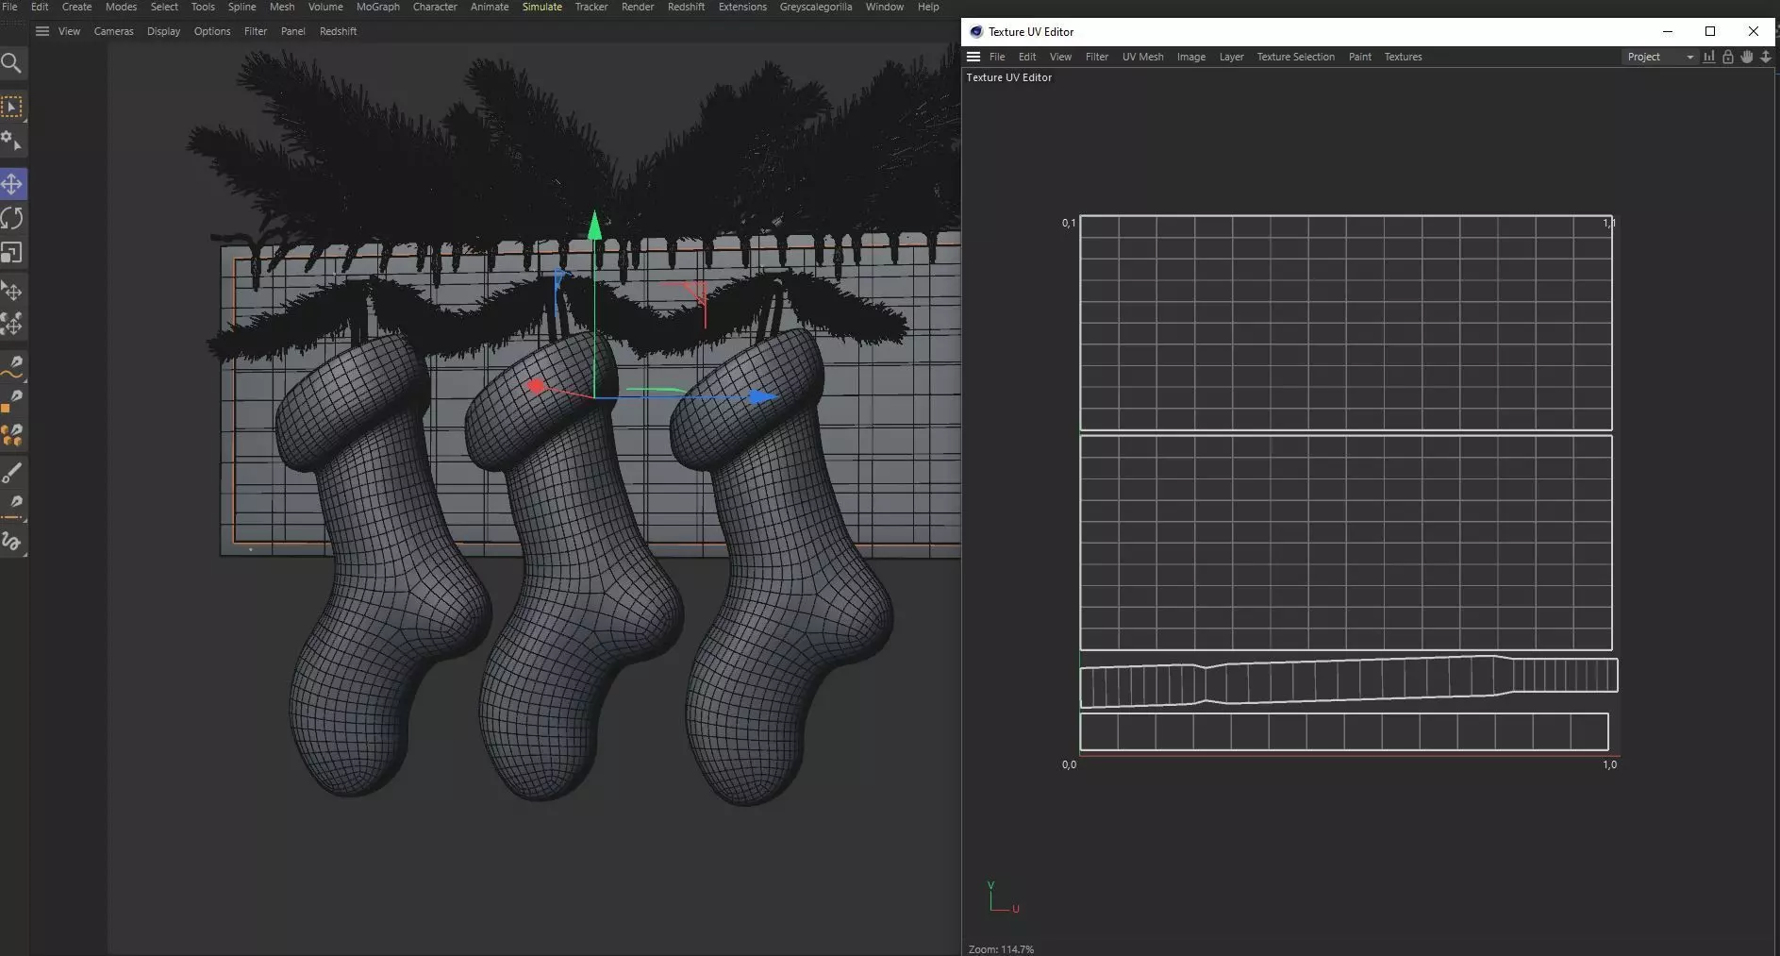Click the UV axis indicator in editor corner
The width and height of the screenshot is (1780, 956).
pos(1003,897)
